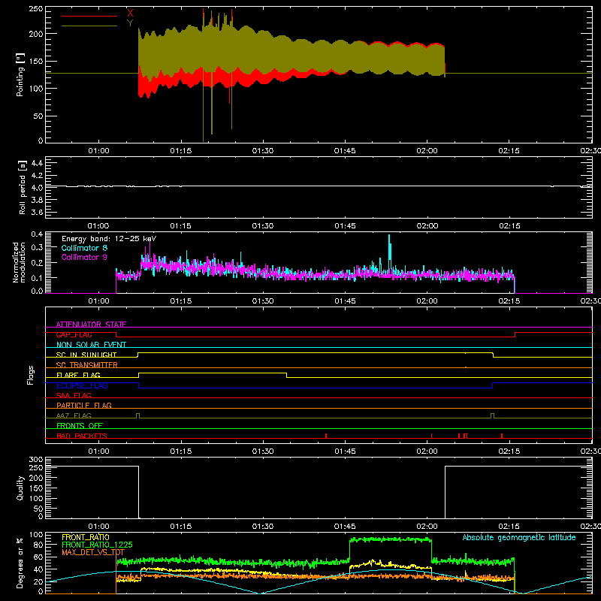The height and width of the screenshot is (601, 601).
Task: Select the "Pointing" y-axis label
Action: [x=20, y=74]
